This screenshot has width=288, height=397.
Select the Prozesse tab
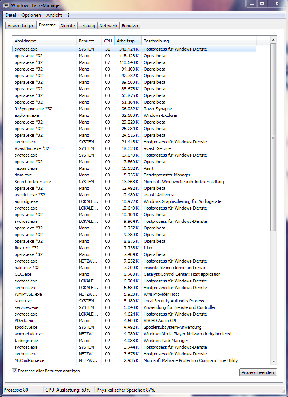pos(47,25)
